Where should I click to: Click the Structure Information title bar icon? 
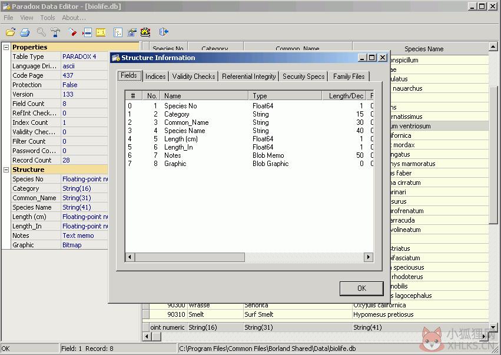coord(115,58)
